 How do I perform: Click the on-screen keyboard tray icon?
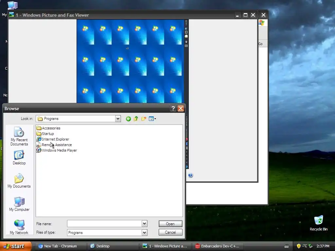coord(287,246)
